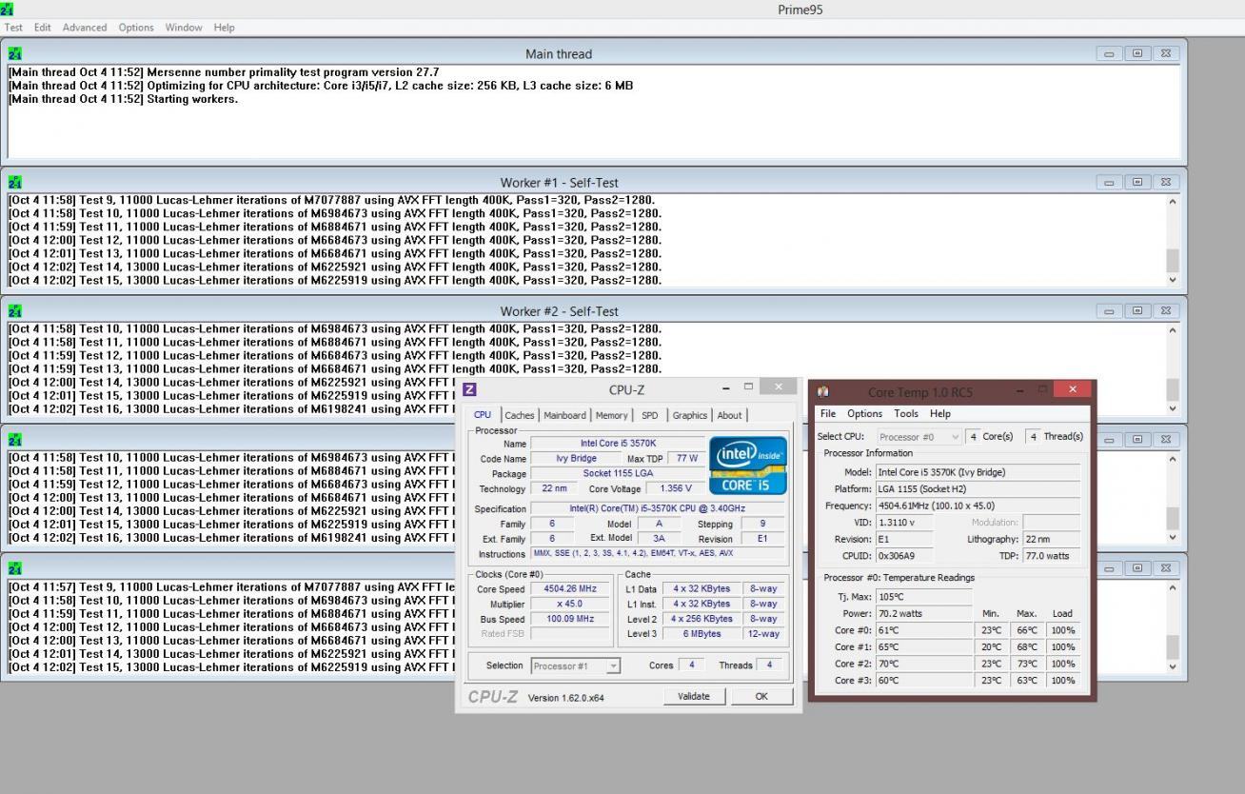Viewport: 1245px width, 794px height.
Task: Switch to the About tab in CPU-Z
Action: click(729, 415)
